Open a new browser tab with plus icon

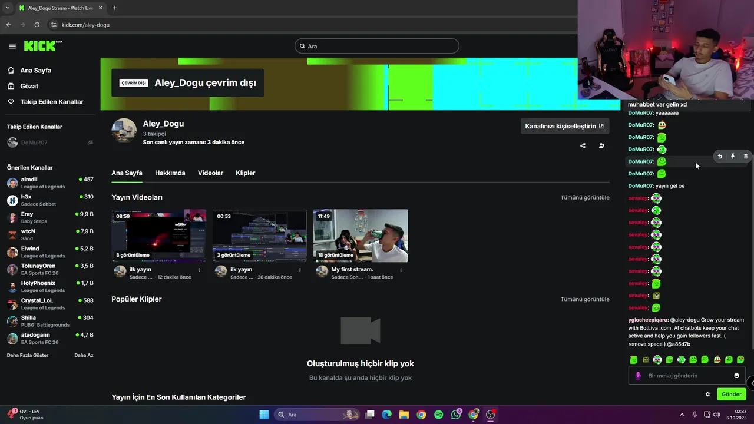coord(114,8)
